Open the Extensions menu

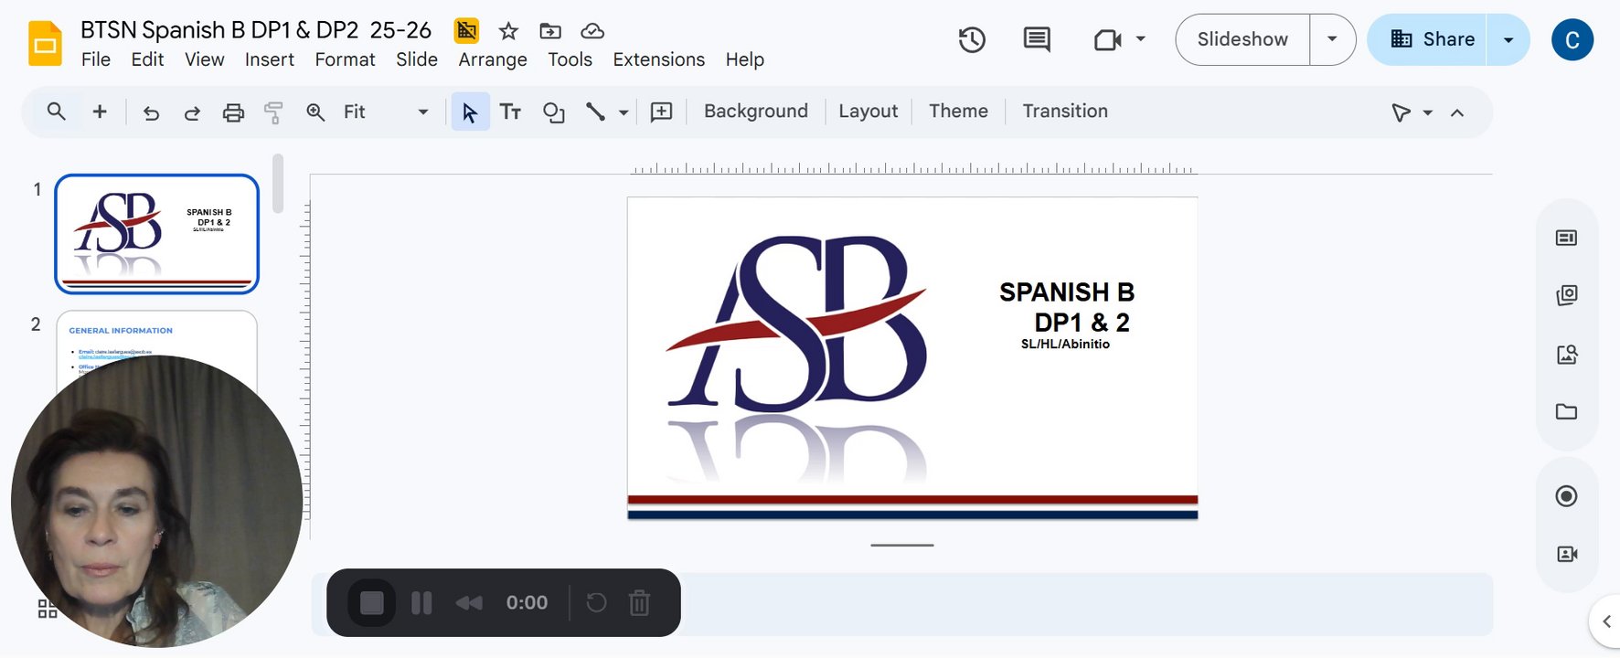pyautogui.click(x=658, y=59)
